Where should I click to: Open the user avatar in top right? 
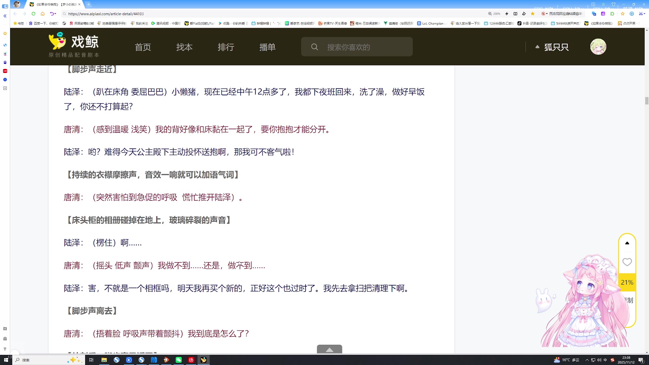tap(599, 47)
